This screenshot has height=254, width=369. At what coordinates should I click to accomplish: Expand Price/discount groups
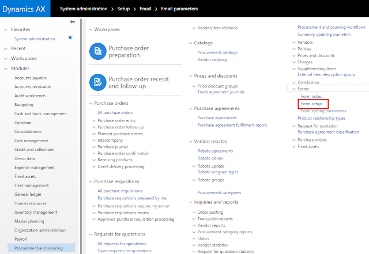click(x=194, y=86)
